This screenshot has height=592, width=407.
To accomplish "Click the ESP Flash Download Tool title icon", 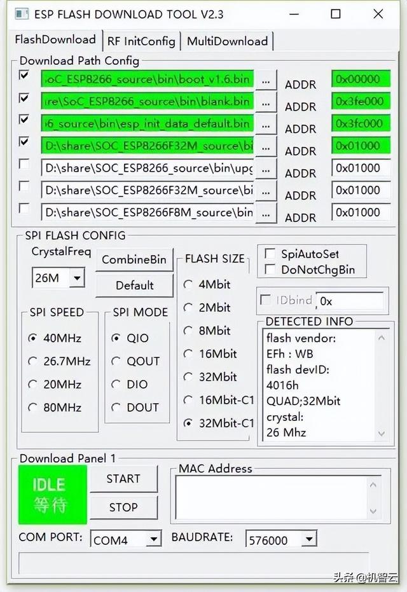I will [22, 15].
